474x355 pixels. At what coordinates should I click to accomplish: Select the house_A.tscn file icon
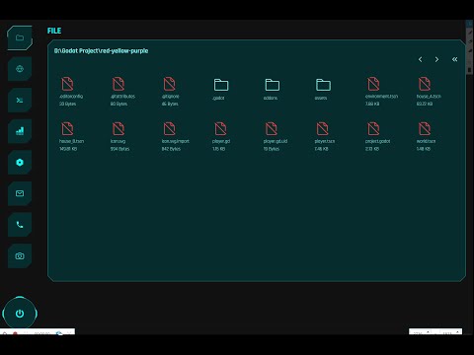click(x=425, y=84)
